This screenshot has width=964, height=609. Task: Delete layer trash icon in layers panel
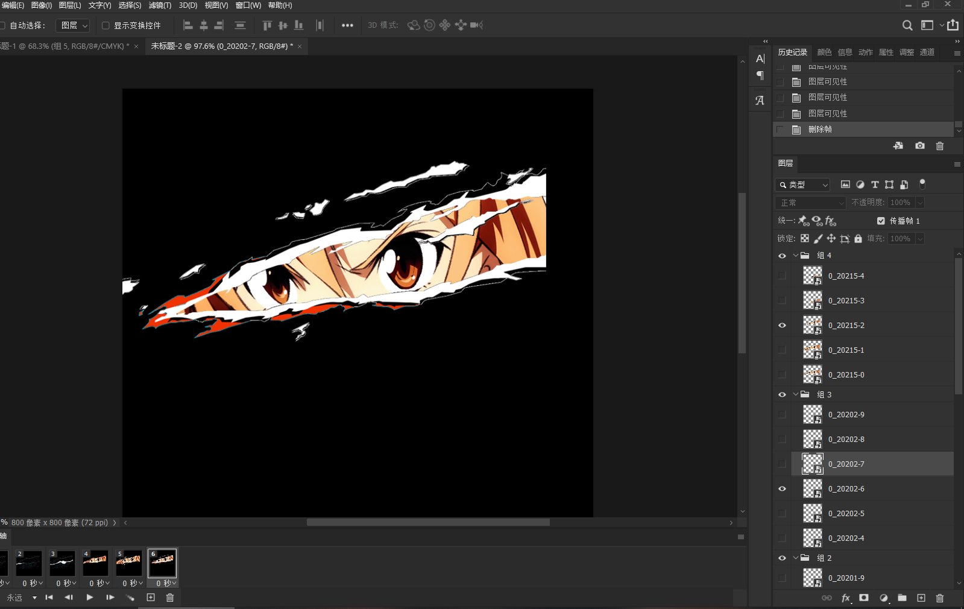point(940,598)
